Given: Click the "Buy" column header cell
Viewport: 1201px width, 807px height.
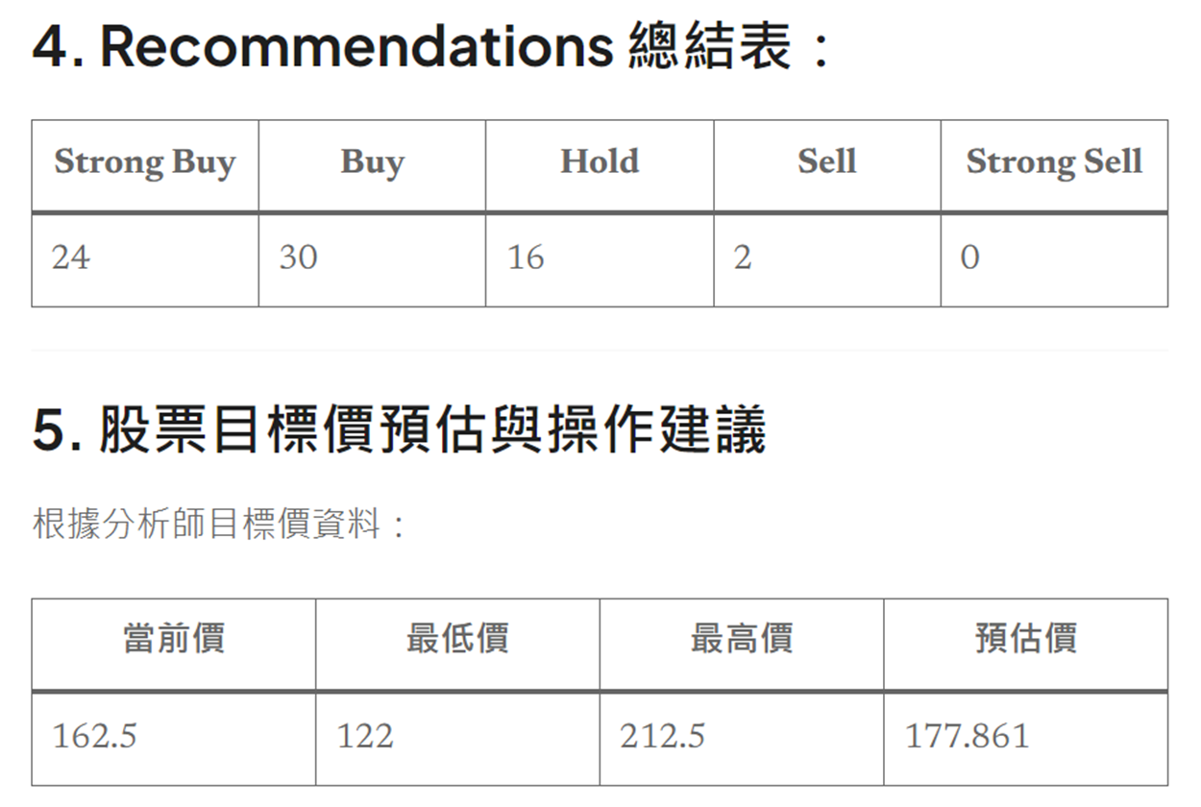Looking at the screenshot, I should [372, 162].
